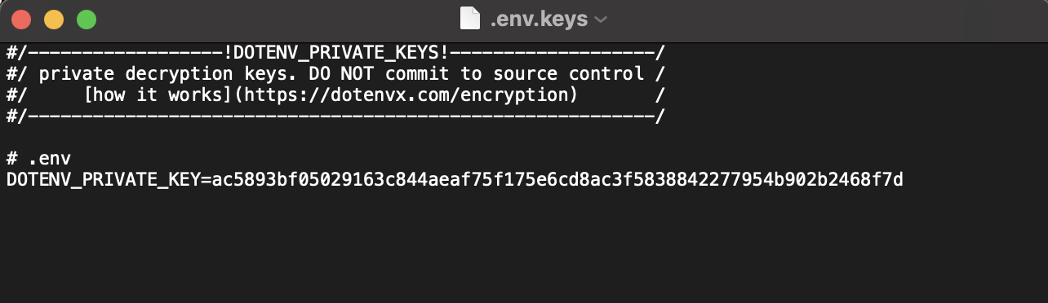Screen dimensions: 1048x303
Task: Click the .env.keys window title text
Action: pos(539,19)
